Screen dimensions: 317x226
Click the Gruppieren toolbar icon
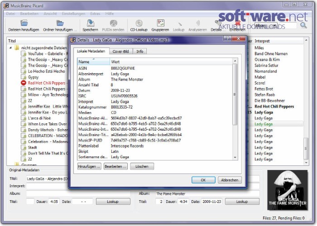click(160, 23)
